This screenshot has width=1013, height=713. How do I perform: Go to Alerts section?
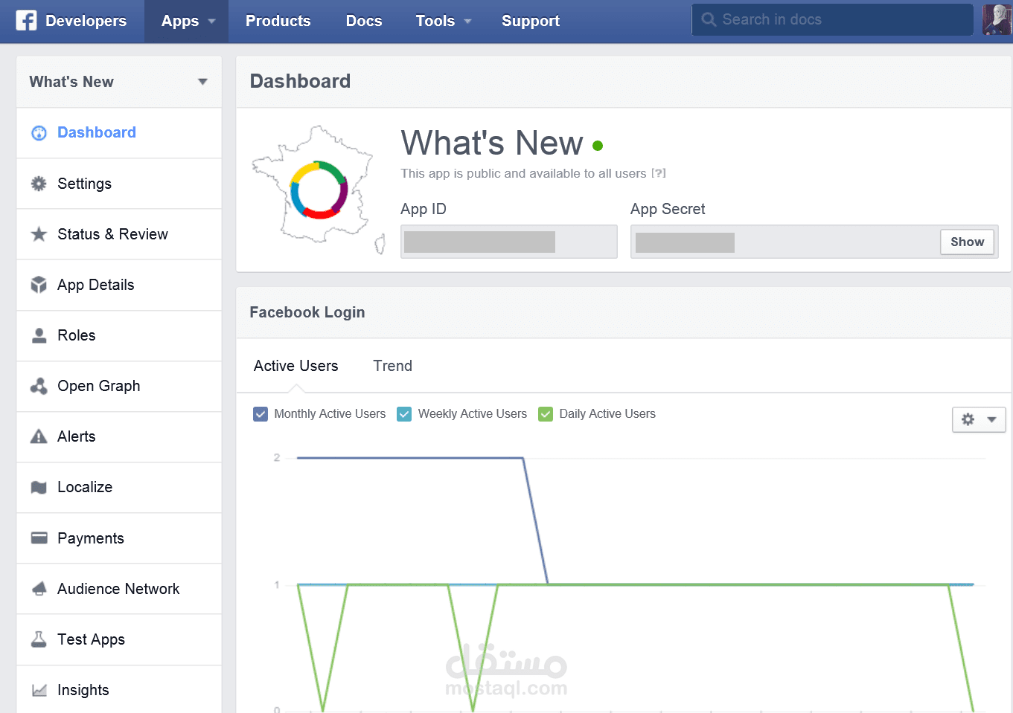pyautogui.click(x=119, y=436)
